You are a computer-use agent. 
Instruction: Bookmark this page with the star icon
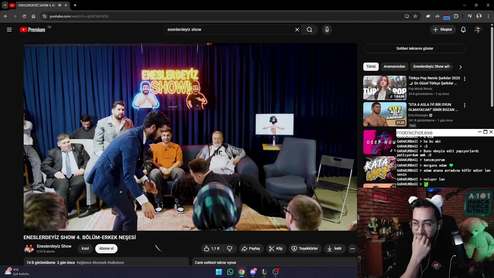point(415,16)
